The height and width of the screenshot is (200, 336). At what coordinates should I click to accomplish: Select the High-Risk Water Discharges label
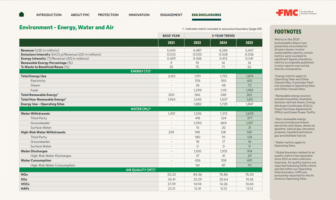tap(51, 156)
